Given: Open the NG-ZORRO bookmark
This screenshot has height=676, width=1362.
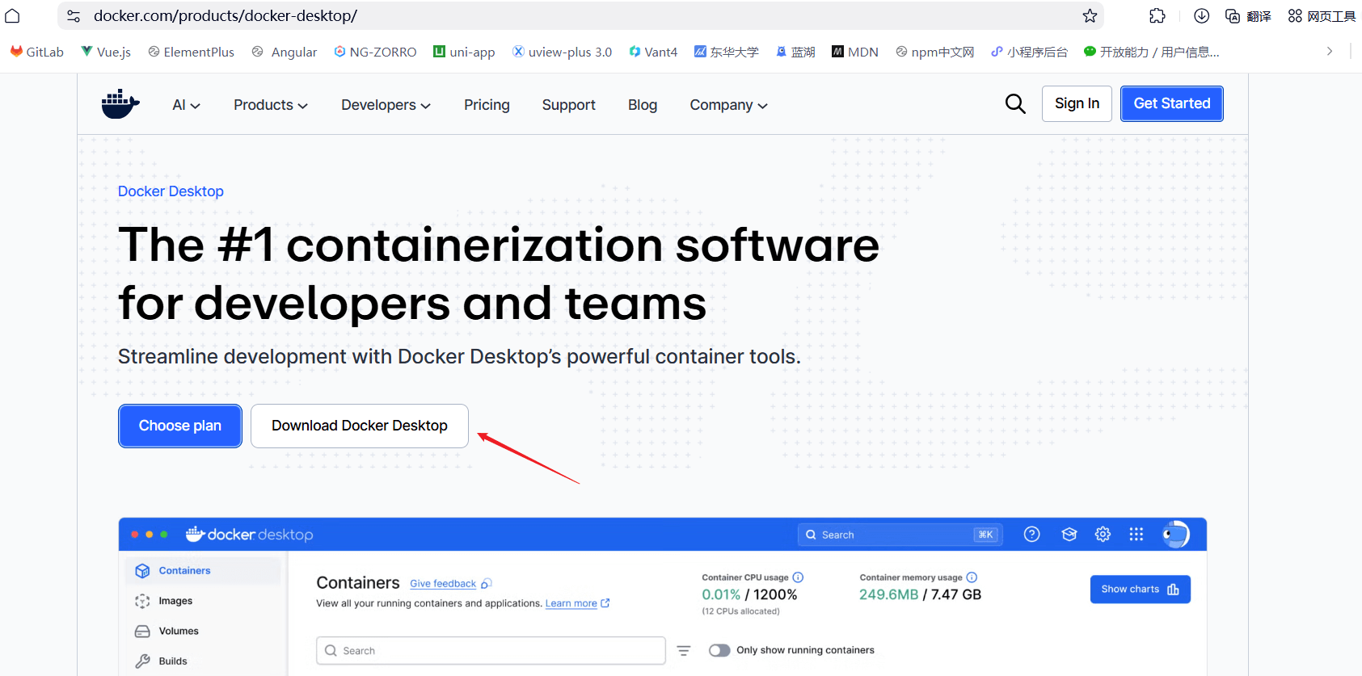Looking at the screenshot, I should click(x=375, y=52).
